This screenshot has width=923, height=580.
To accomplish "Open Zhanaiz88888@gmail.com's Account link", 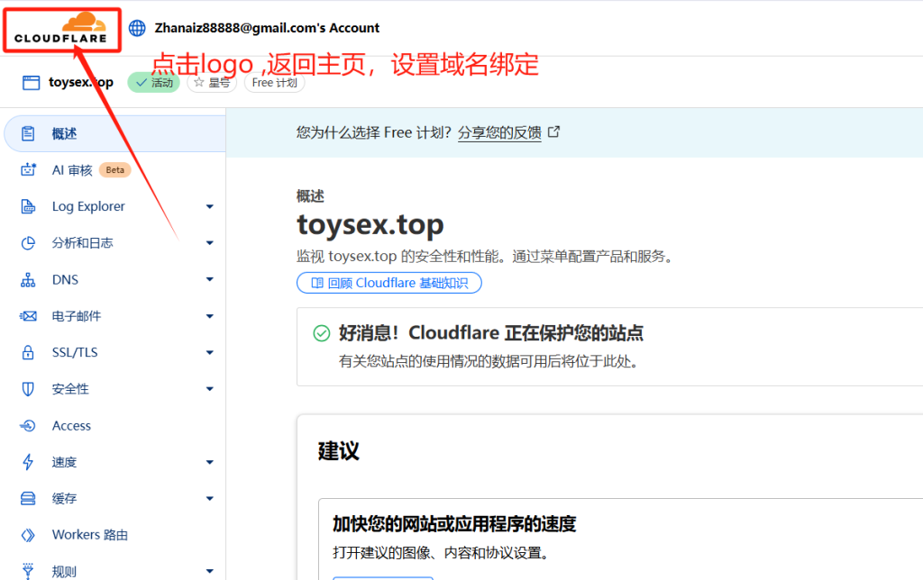I will click(x=267, y=28).
